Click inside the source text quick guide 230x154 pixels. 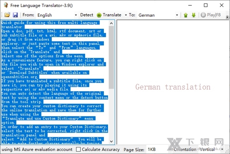(54, 77)
